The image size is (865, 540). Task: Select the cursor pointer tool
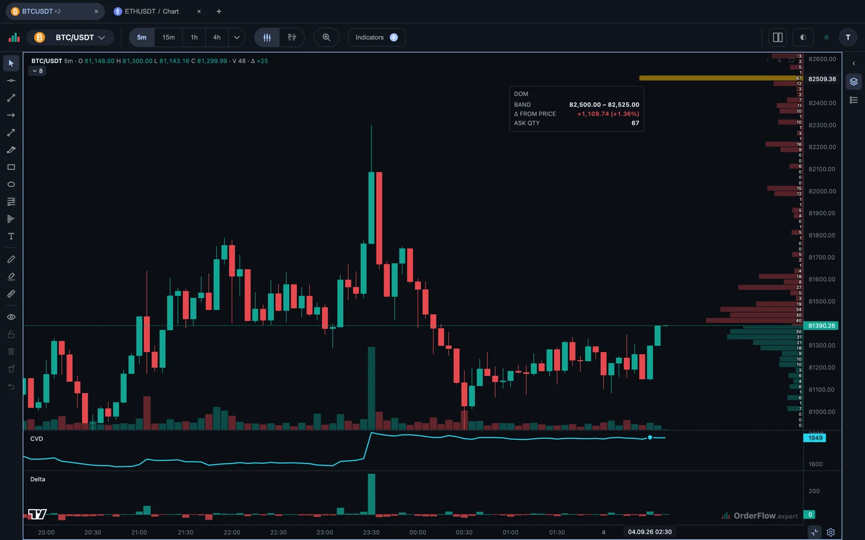(x=11, y=63)
